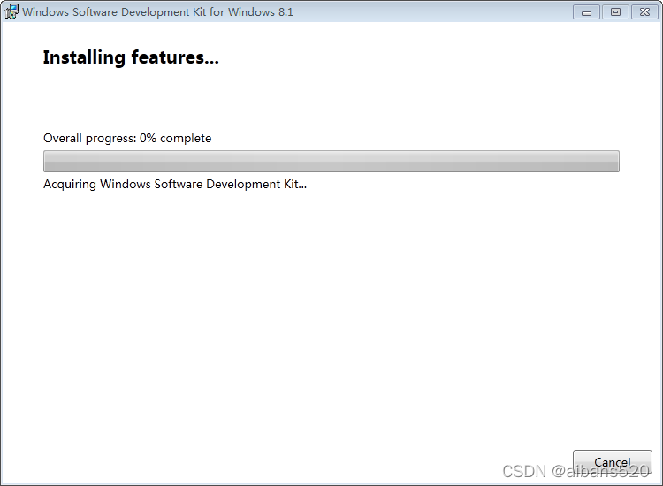
Task: Minimize the Windows SDK setup window
Action: (586, 12)
